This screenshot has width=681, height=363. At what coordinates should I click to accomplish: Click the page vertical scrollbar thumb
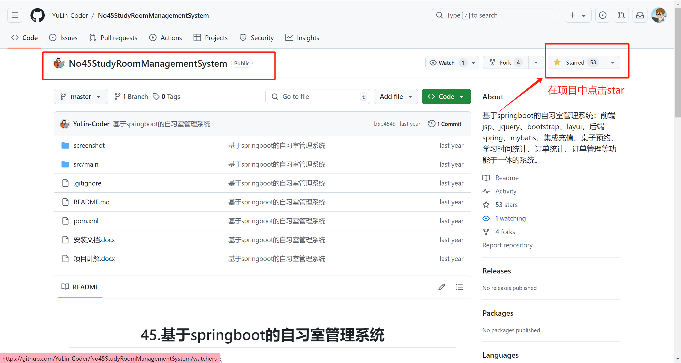(x=678, y=63)
